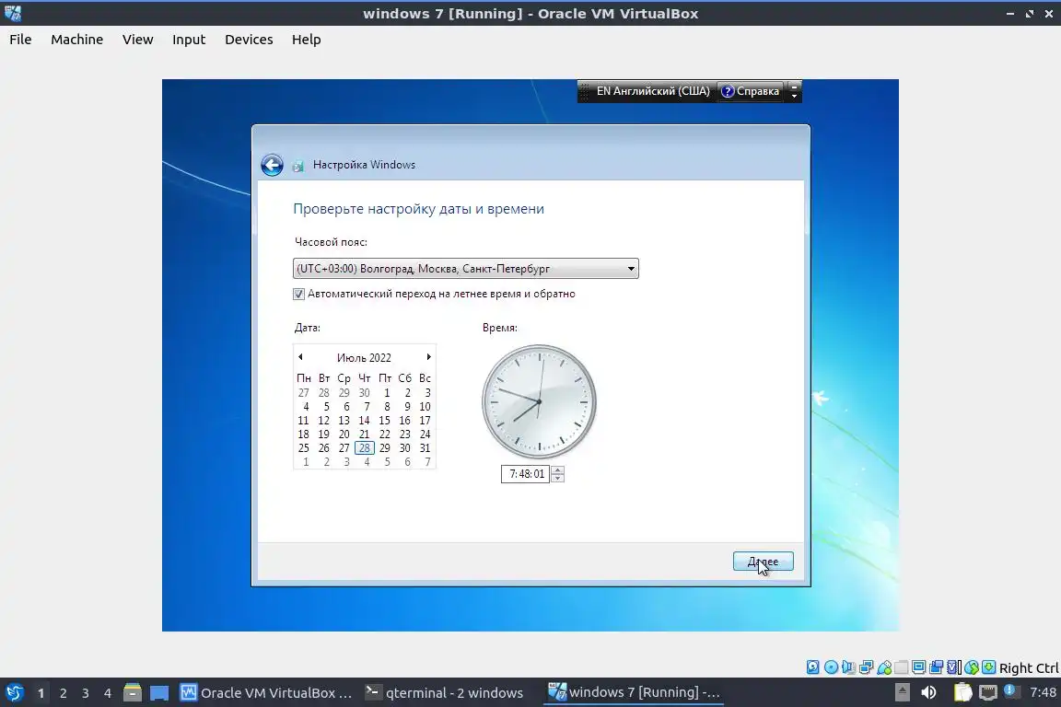Screen dimensions: 1061x707
Task: Click the Далее next button
Action: [x=764, y=561]
